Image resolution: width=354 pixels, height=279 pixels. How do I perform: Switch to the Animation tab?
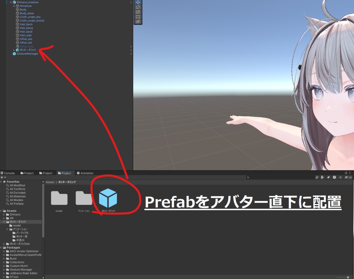coord(85,173)
